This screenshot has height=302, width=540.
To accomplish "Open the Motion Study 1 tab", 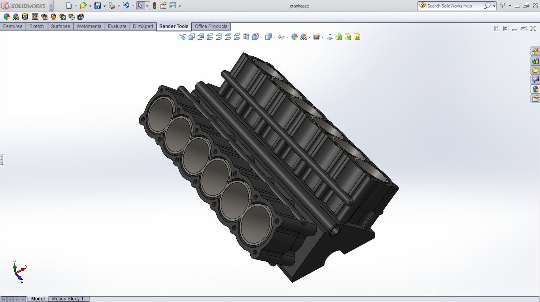I will click(x=68, y=299).
